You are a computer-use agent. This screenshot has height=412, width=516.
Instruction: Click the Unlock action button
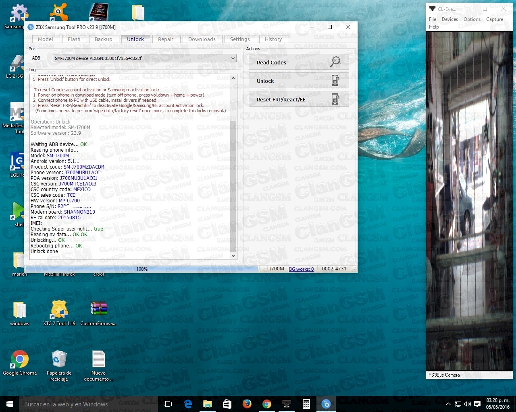tap(299, 81)
